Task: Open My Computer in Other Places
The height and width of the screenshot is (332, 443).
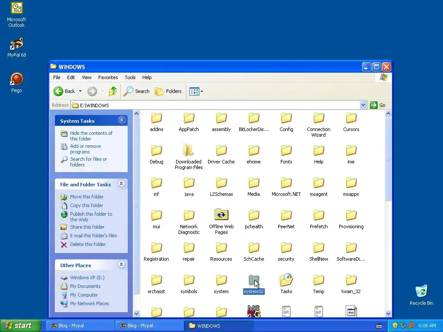Action: pyautogui.click(x=83, y=295)
